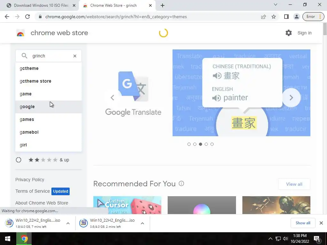Open the first Win10 ISO download item

(x=33, y=223)
